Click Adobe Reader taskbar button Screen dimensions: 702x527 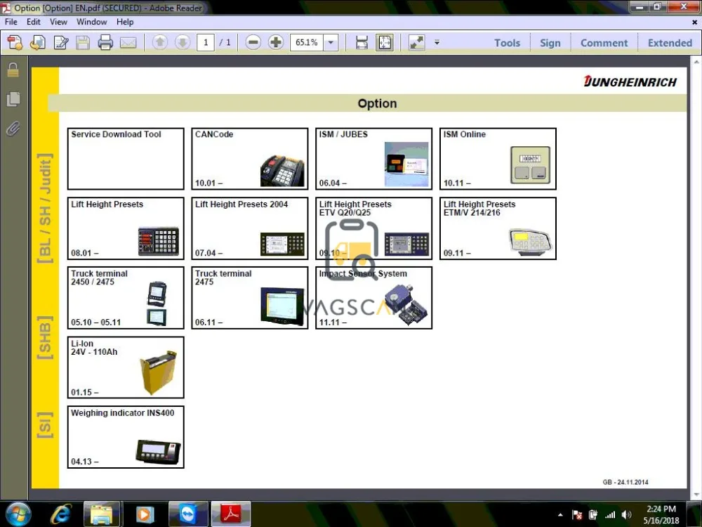pos(231,514)
